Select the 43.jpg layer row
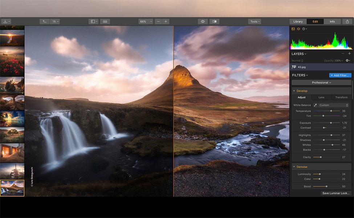This screenshot has height=218, width=354. coord(321,67)
